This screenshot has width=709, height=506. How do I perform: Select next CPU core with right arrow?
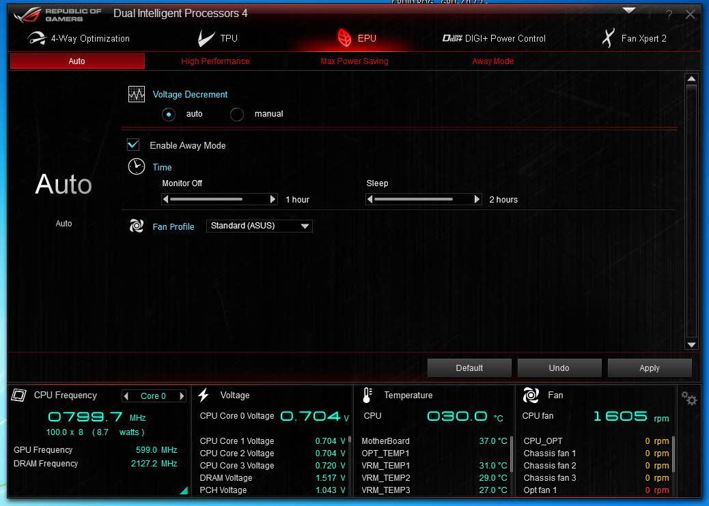pyautogui.click(x=182, y=396)
